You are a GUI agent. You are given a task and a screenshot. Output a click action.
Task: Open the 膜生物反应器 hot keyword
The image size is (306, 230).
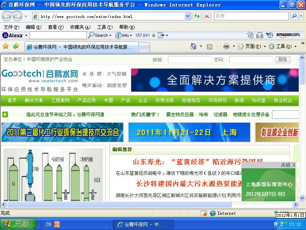[x=180, y=114]
